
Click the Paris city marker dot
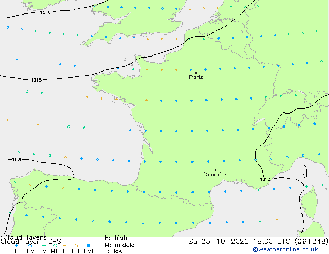196,73
